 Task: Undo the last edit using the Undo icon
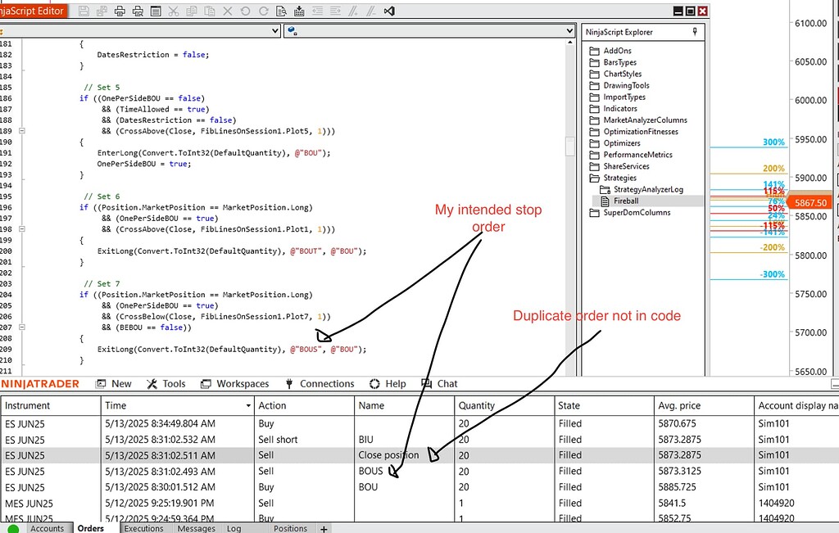point(244,11)
